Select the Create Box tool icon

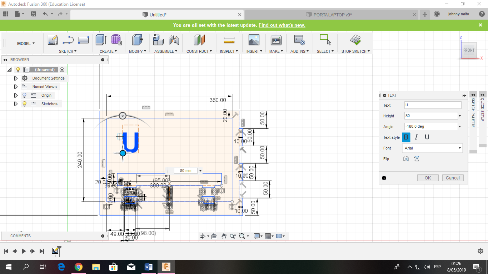tap(101, 40)
